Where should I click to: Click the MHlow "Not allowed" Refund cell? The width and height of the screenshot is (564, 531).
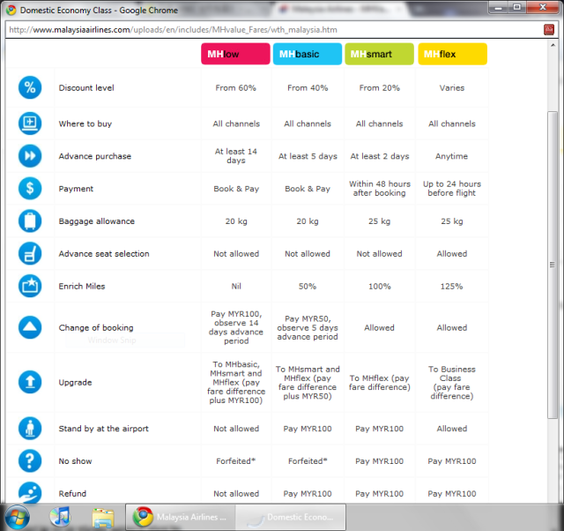[x=236, y=494]
